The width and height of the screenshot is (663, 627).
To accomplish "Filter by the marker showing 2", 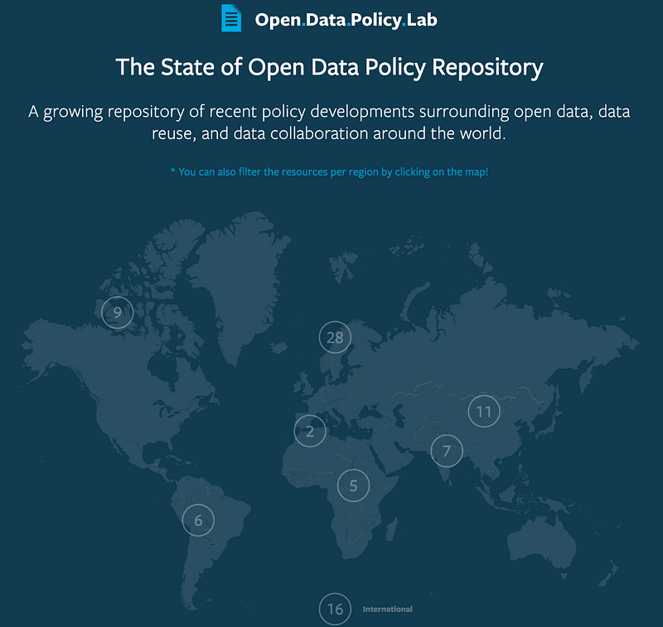I will (x=310, y=432).
